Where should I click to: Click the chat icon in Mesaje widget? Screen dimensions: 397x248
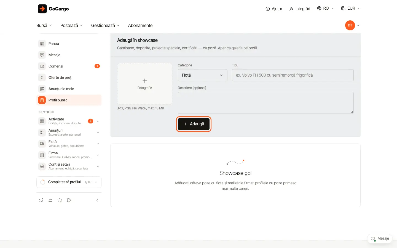coord(373,239)
